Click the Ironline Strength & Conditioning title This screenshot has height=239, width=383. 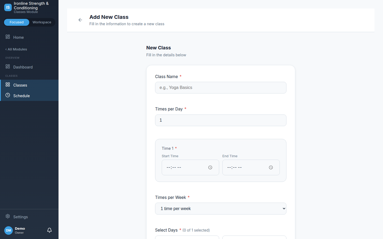[31, 6]
